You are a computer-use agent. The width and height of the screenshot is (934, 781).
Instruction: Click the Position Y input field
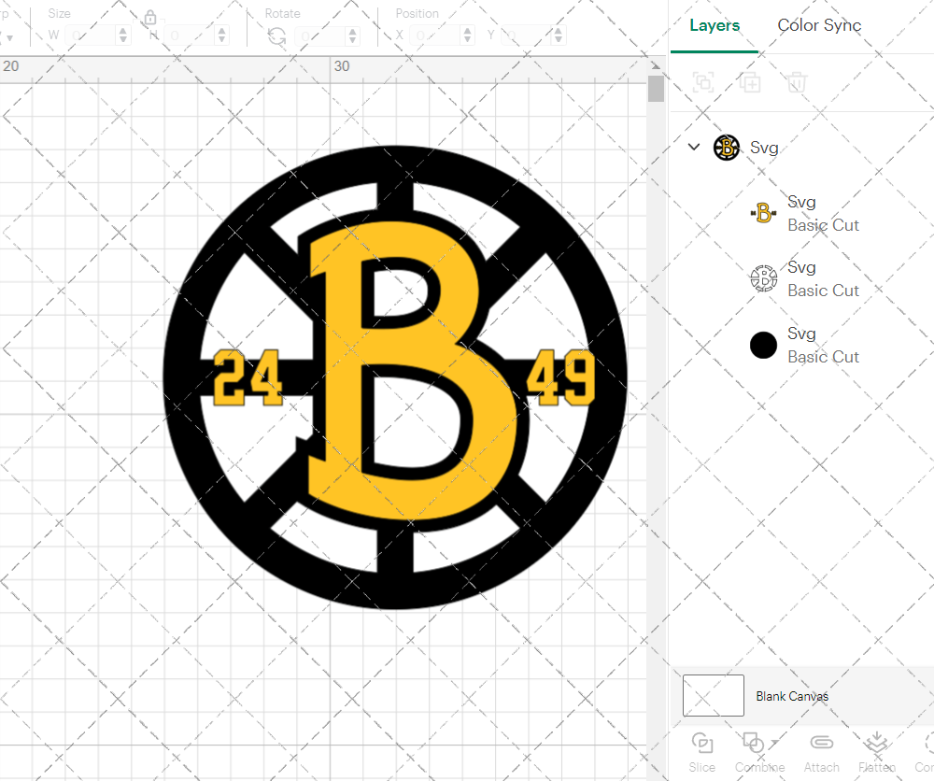(526, 35)
